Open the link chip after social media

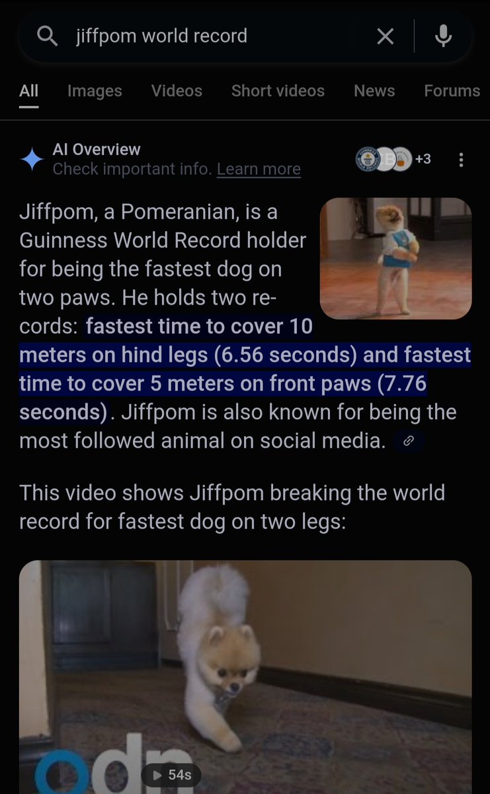tap(409, 441)
